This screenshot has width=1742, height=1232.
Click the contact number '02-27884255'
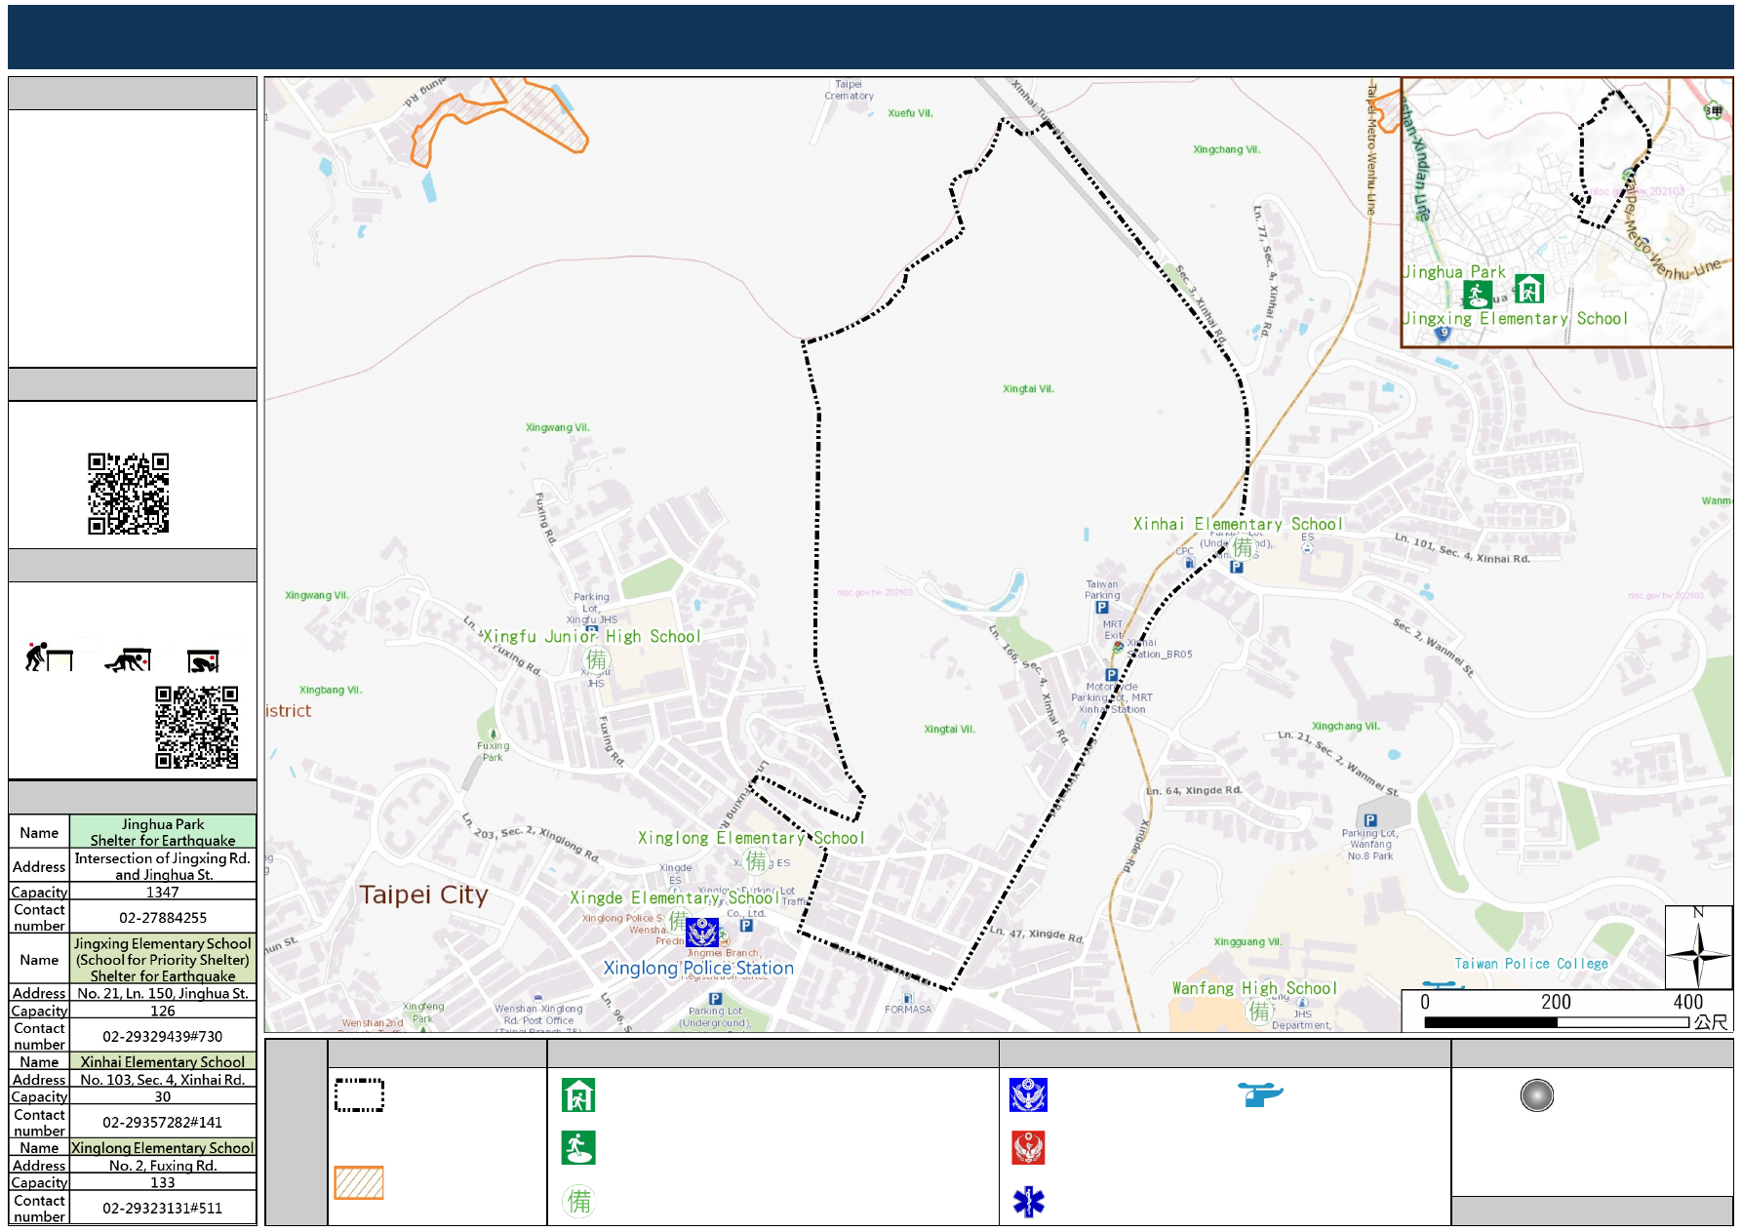[x=163, y=918]
